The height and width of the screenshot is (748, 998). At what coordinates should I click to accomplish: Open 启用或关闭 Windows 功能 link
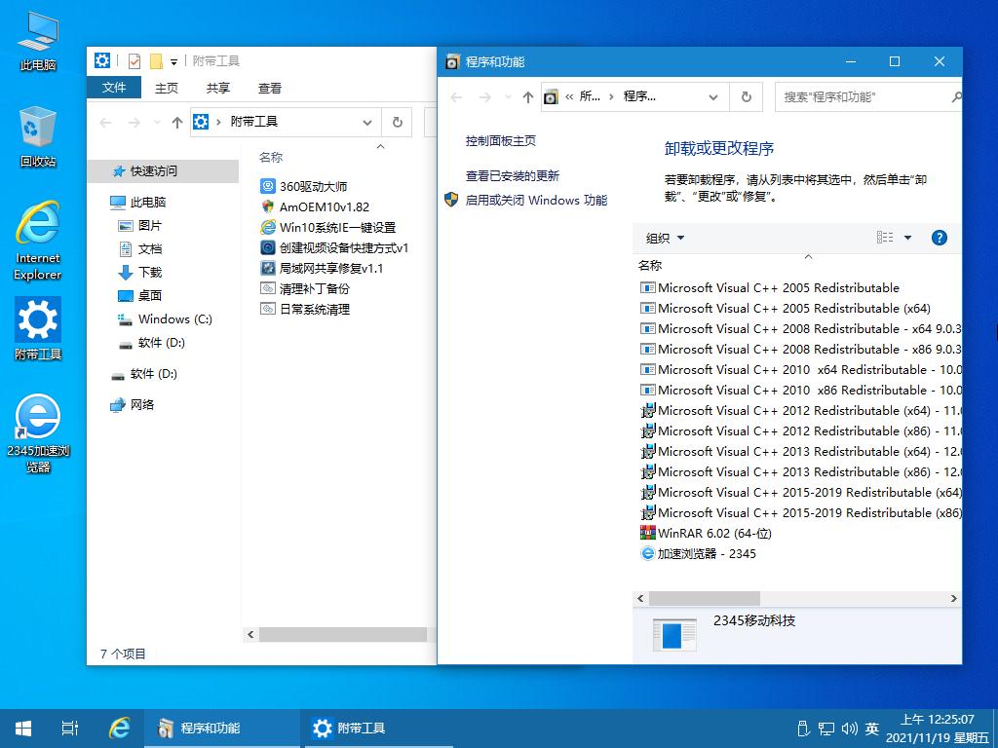pyautogui.click(x=536, y=200)
